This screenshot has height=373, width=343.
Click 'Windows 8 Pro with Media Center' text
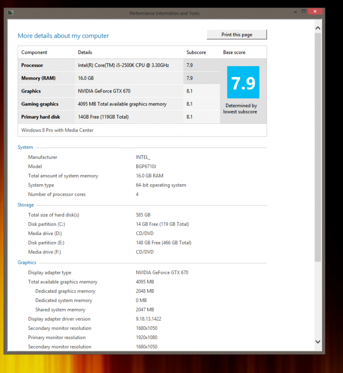[x=57, y=130]
